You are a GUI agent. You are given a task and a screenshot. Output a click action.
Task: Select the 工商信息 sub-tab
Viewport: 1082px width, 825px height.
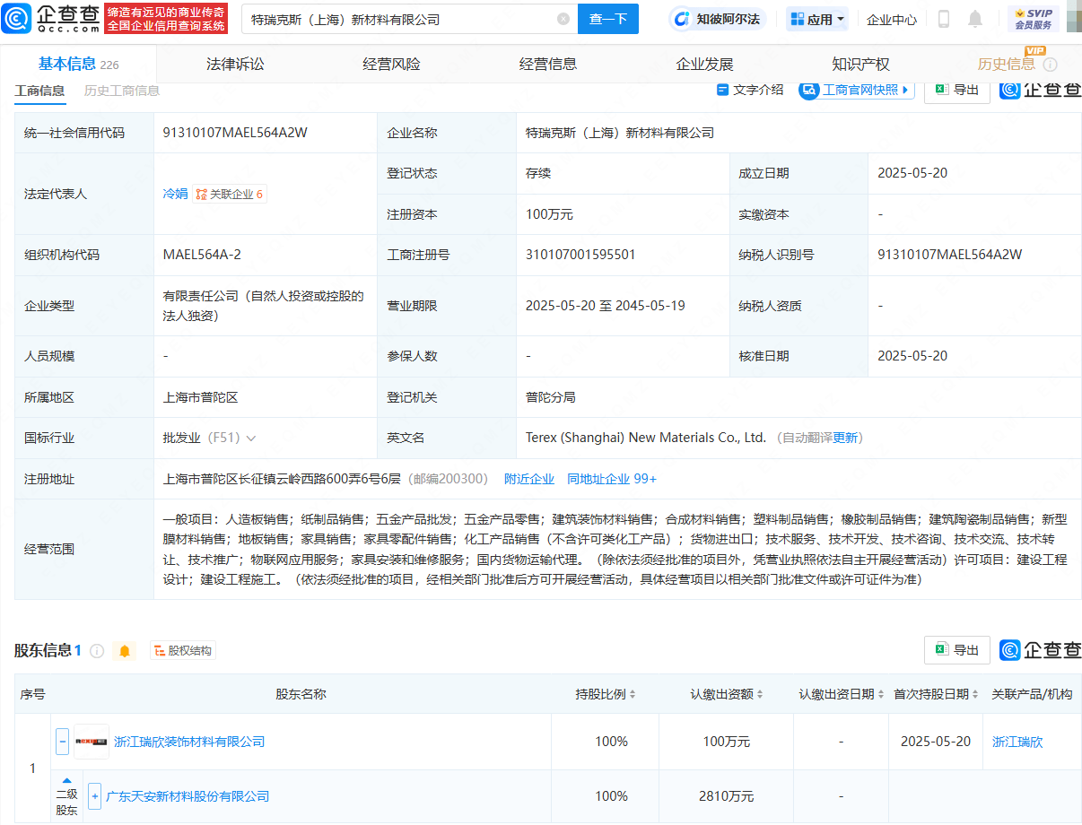pos(39,91)
